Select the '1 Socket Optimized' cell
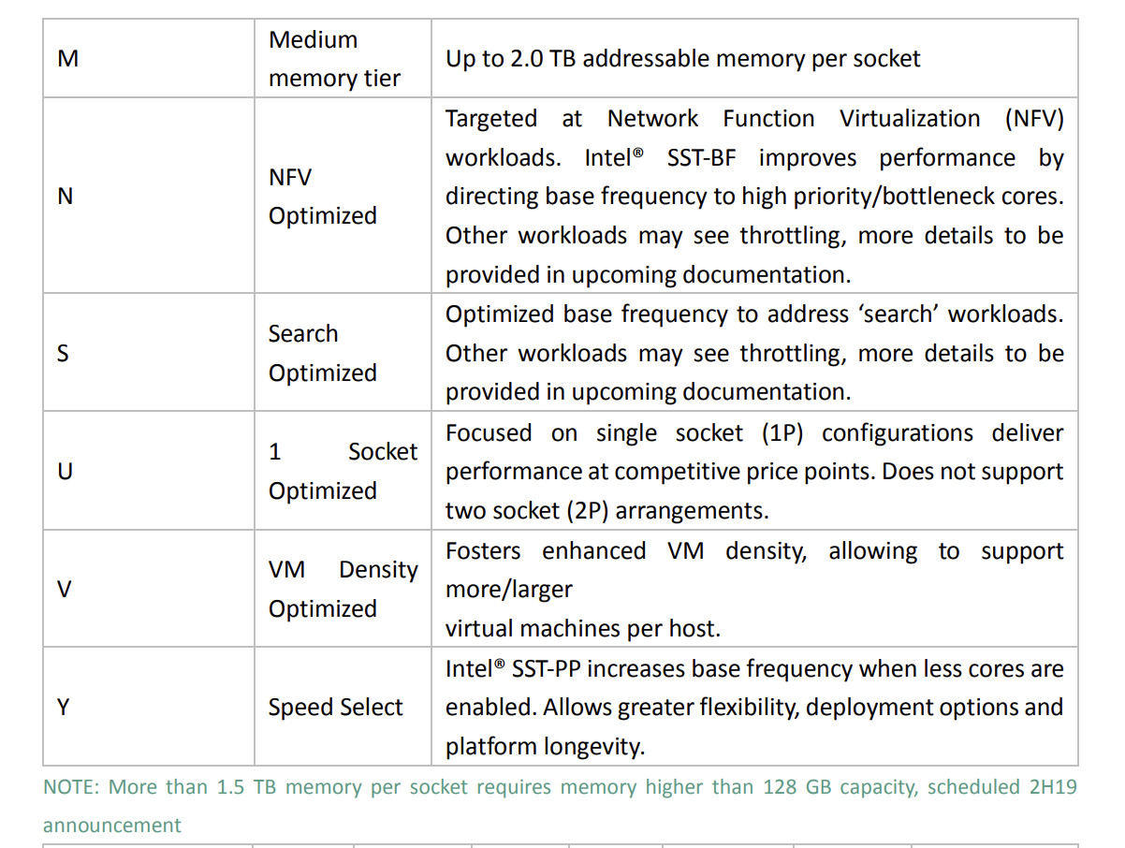 tap(342, 471)
